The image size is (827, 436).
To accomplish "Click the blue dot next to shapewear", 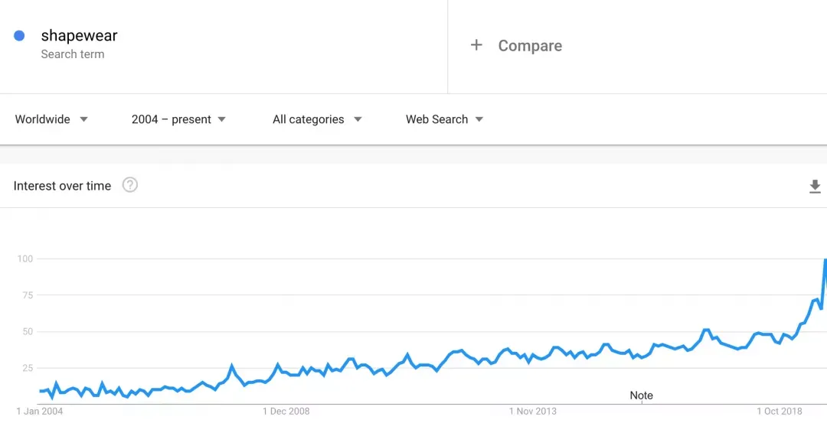I will click(x=20, y=36).
